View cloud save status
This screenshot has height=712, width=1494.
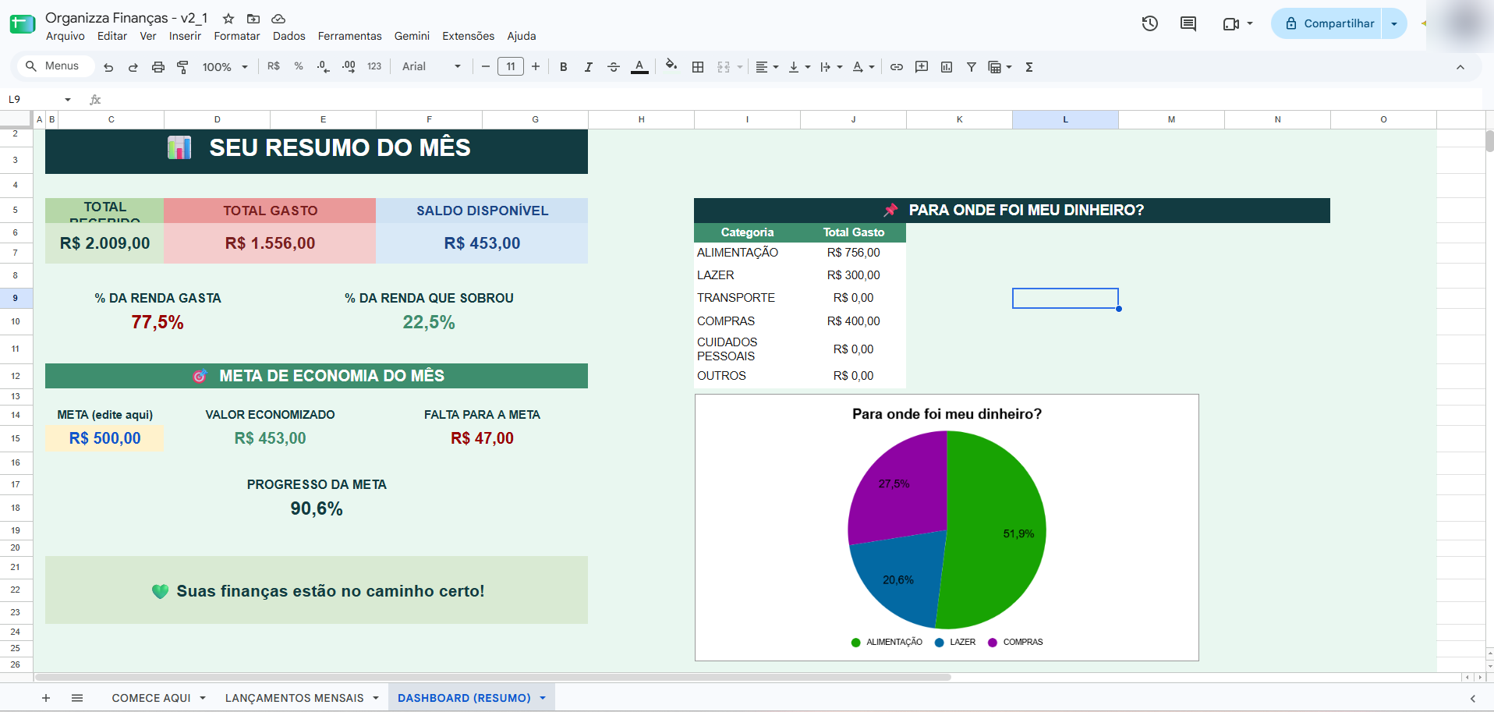tap(278, 18)
